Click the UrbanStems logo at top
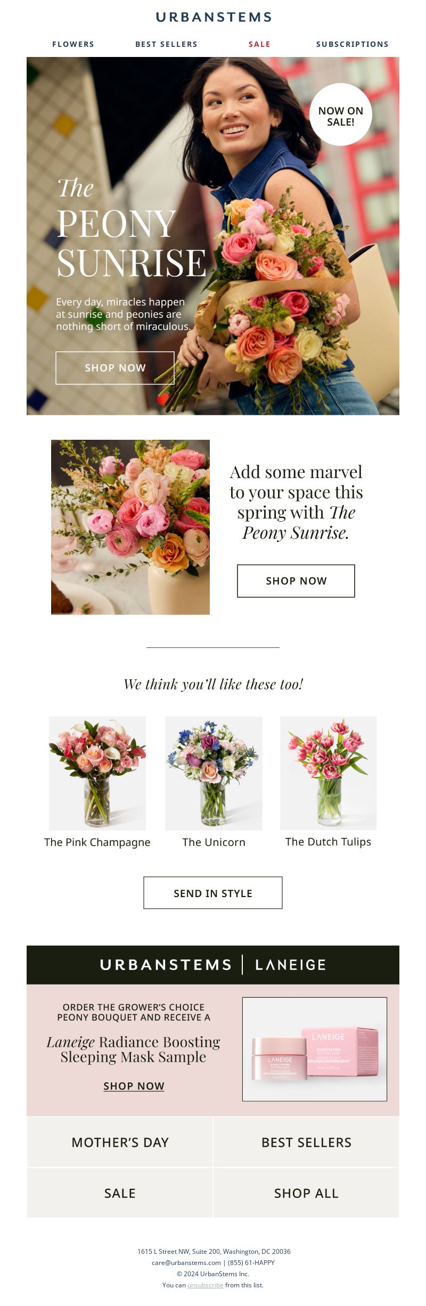 click(214, 17)
